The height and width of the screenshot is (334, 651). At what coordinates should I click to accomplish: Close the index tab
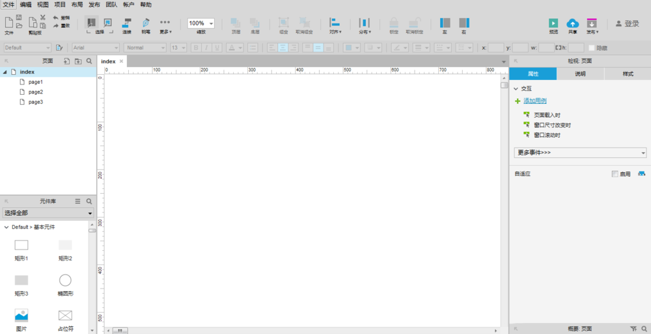[121, 61]
